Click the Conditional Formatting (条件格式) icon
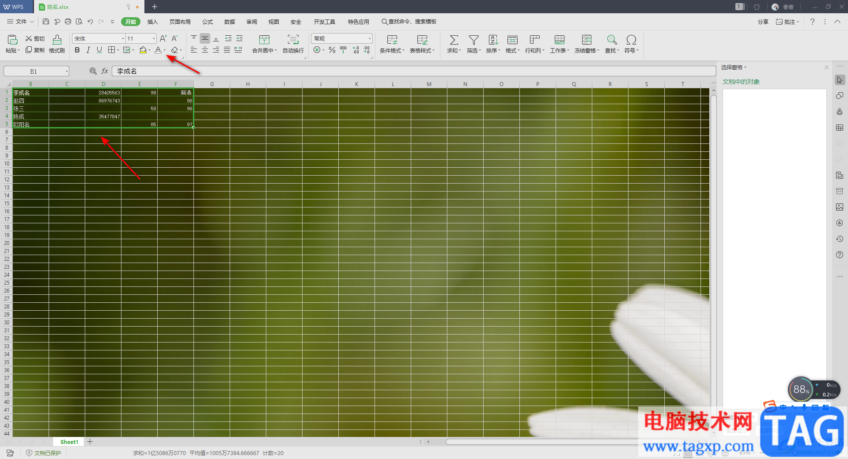 pos(392,40)
